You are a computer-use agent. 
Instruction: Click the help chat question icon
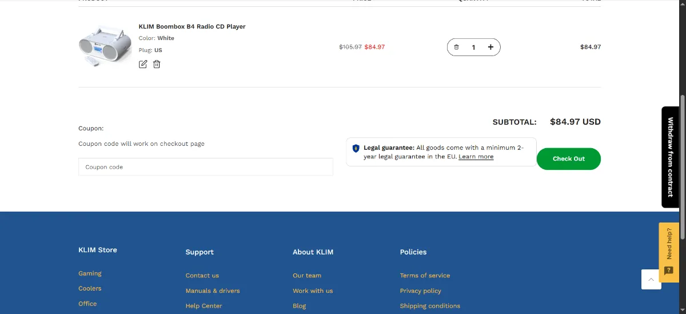669,271
